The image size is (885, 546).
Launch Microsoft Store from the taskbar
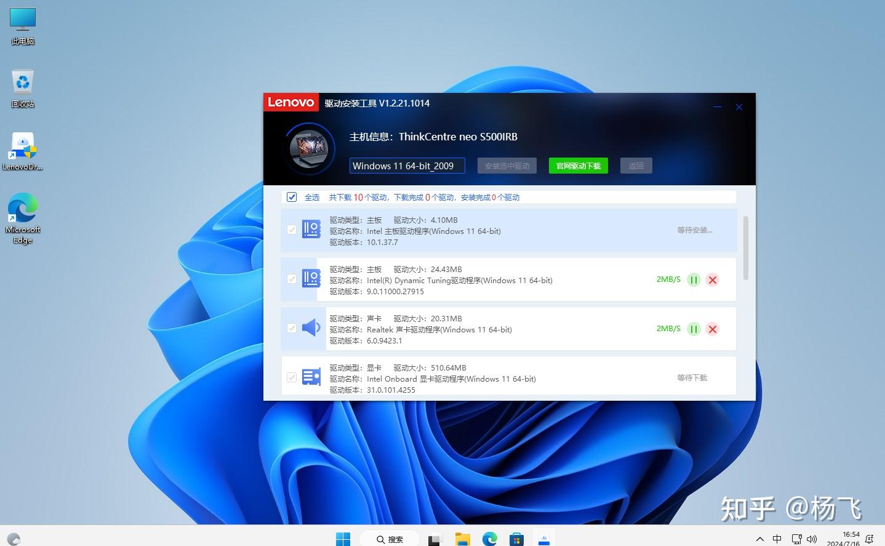point(516,539)
